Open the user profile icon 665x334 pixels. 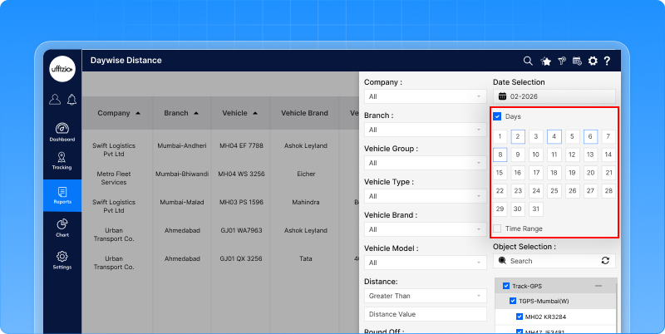55,100
